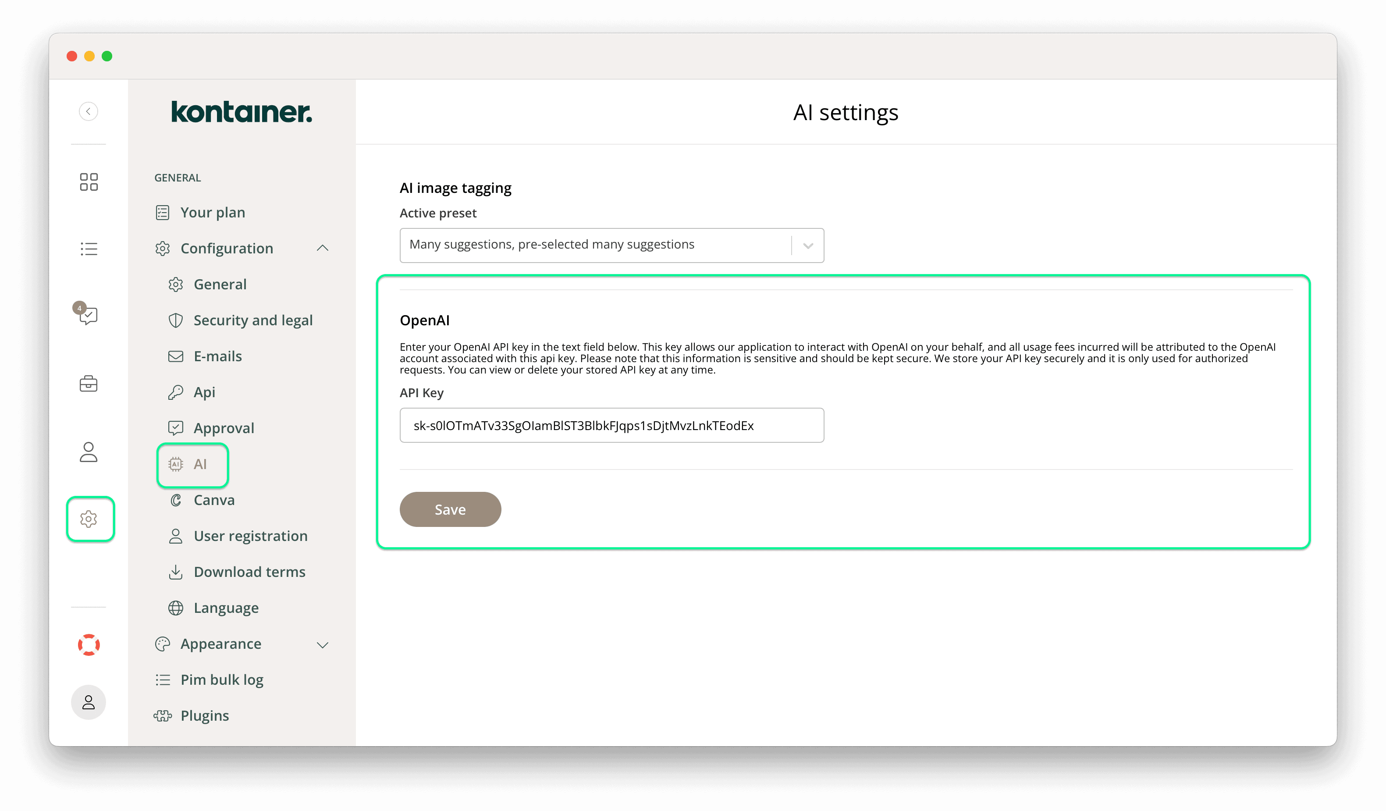Click the settings gear icon in sidebar
This screenshot has height=811, width=1386.
coord(89,519)
